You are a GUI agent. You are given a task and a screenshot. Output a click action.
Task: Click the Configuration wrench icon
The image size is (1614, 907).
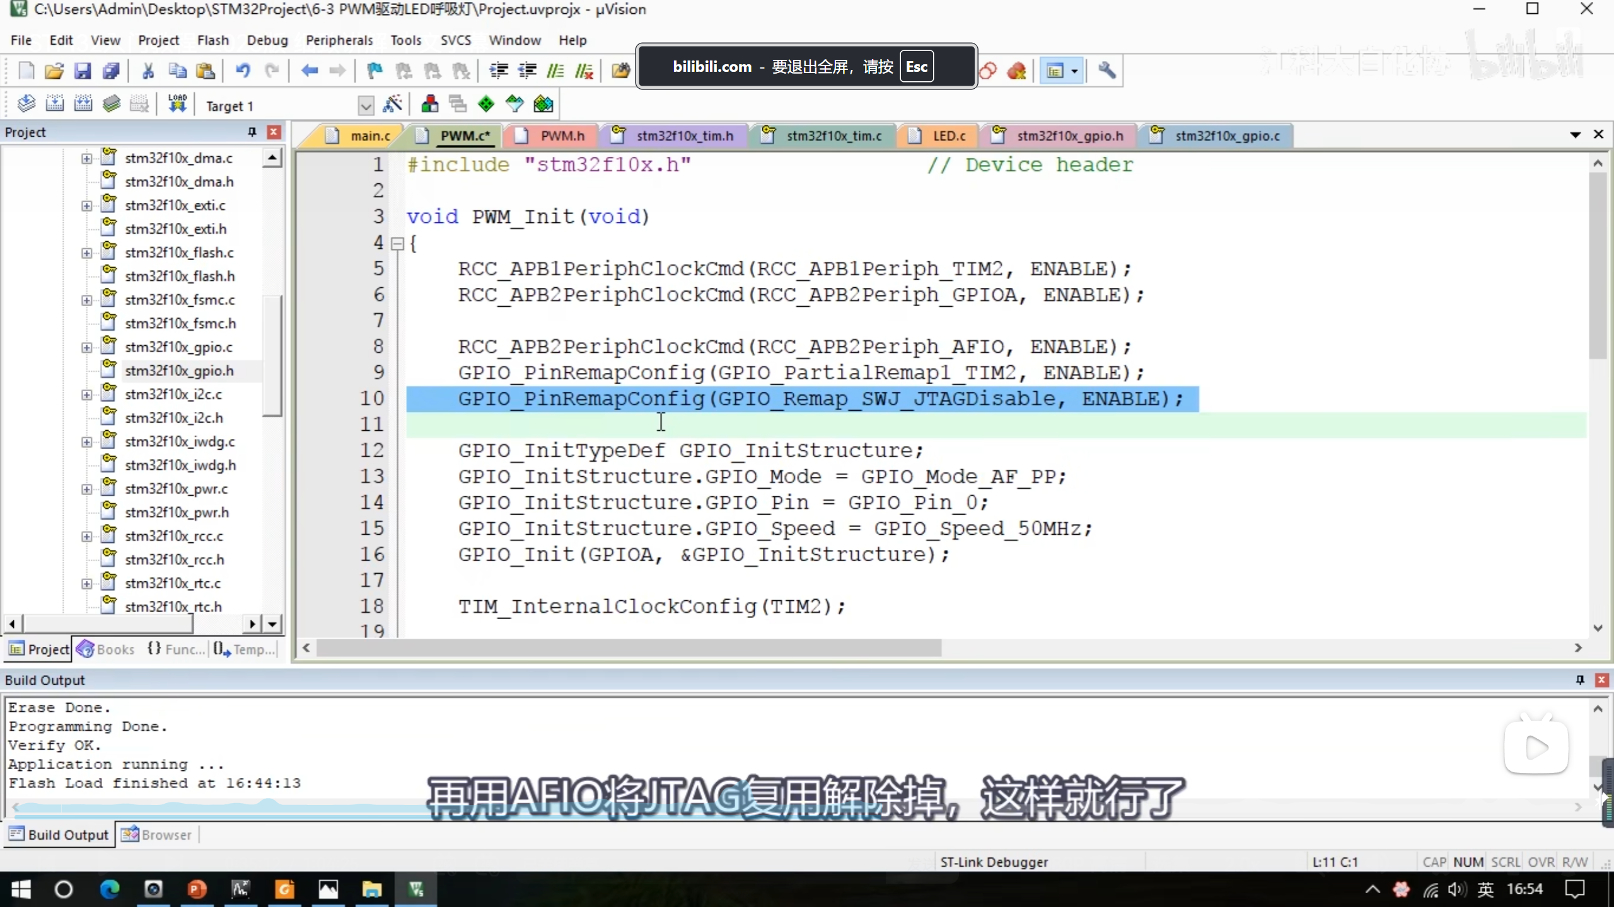click(x=1106, y=71)
